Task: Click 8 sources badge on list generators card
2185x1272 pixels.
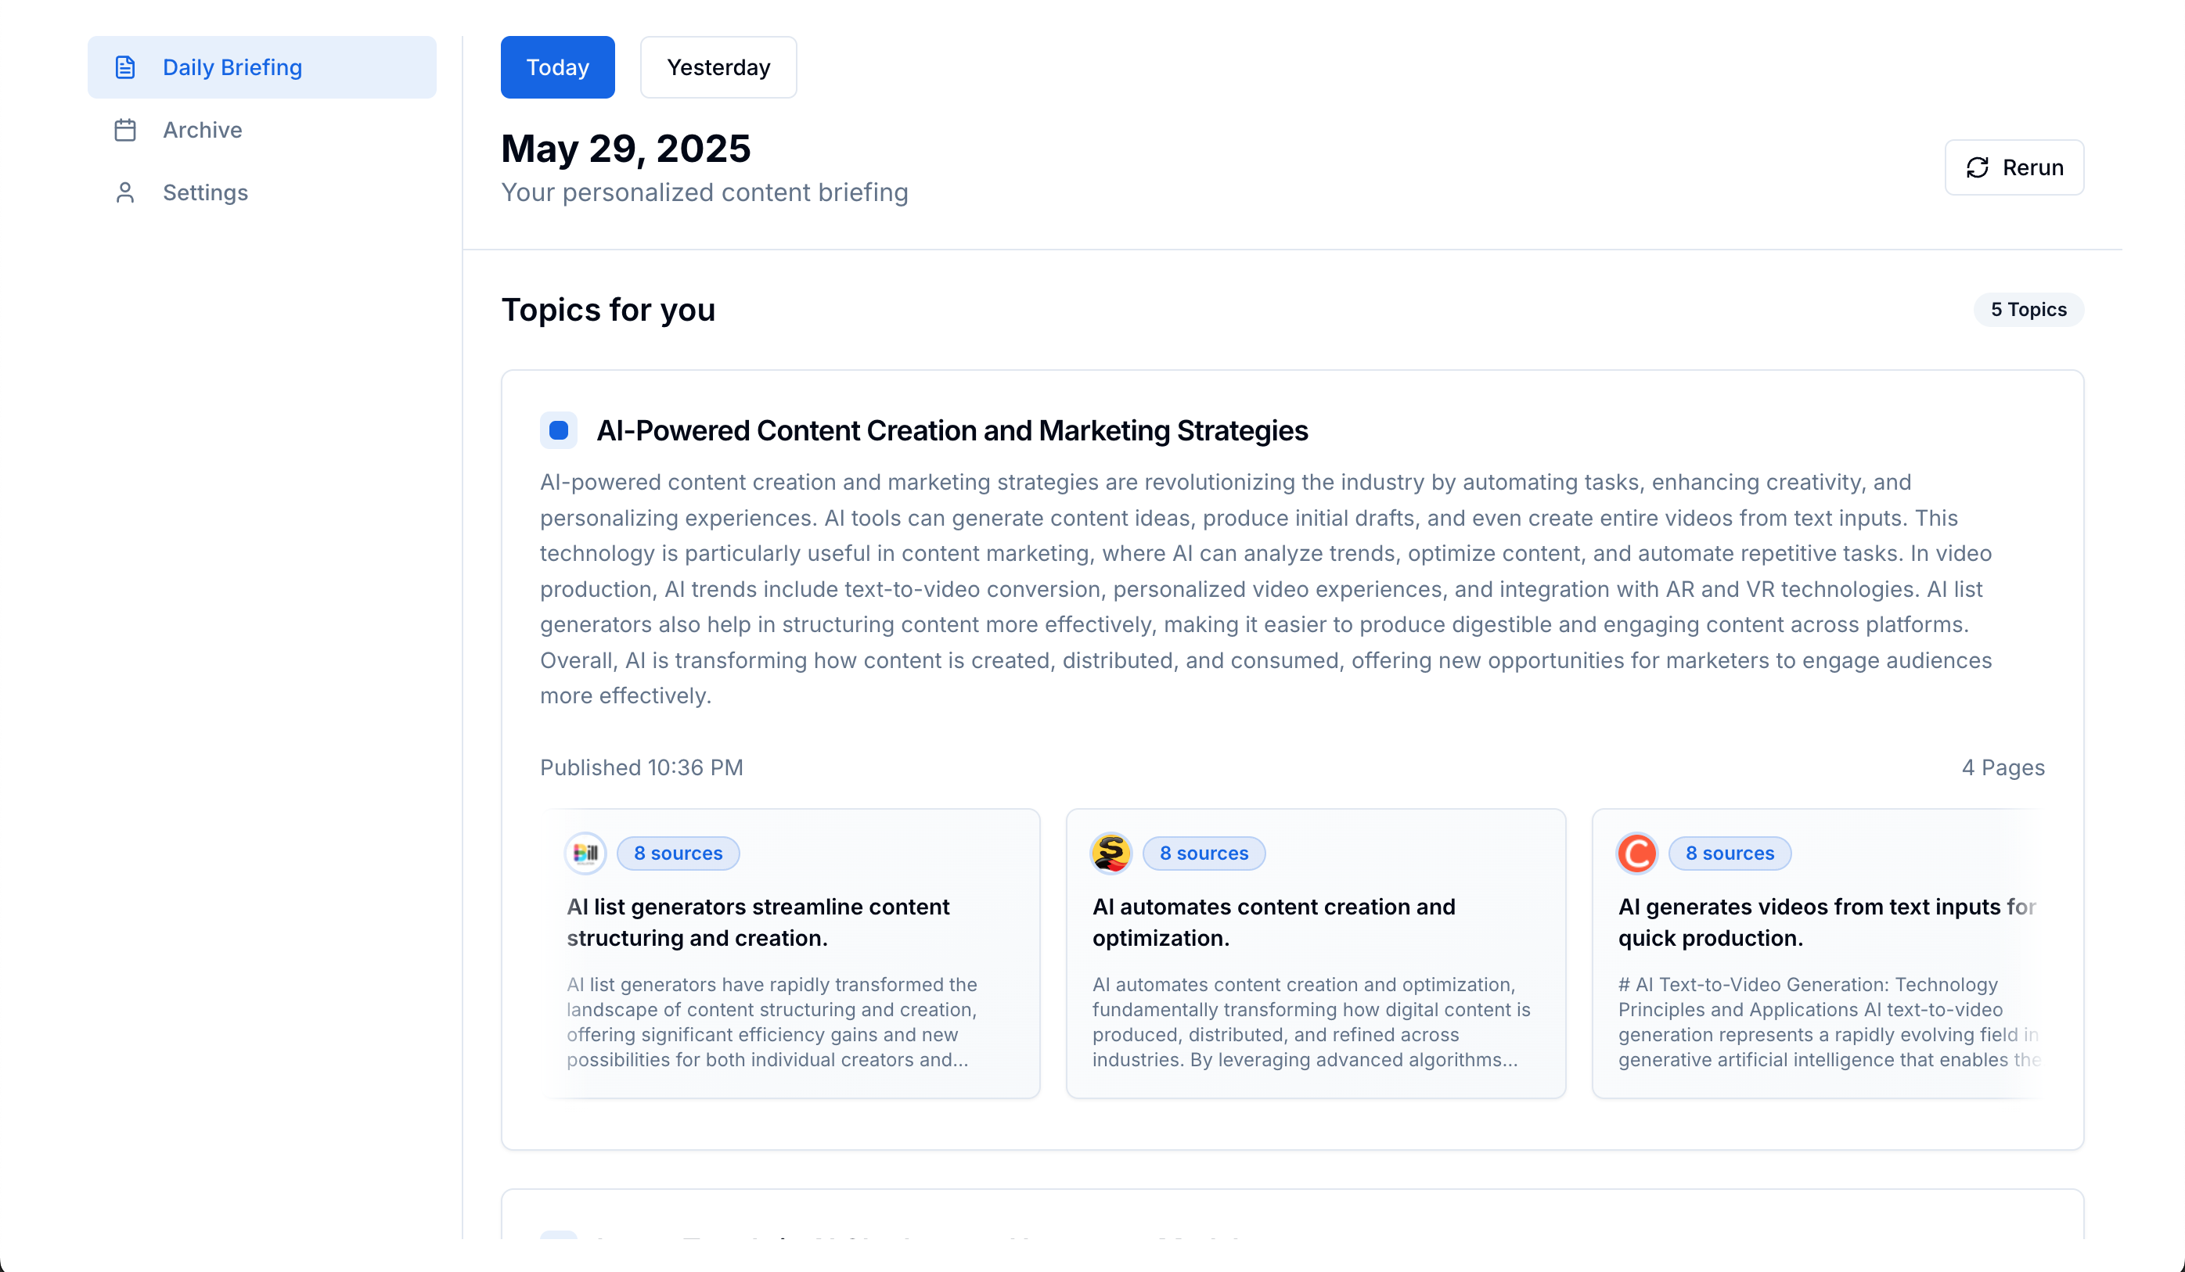Action: (x=678, y=853)
